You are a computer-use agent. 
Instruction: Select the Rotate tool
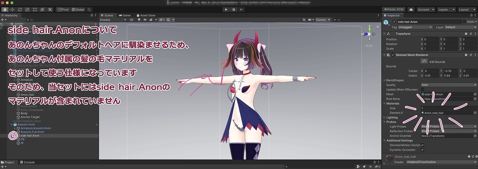coord(20,9)
